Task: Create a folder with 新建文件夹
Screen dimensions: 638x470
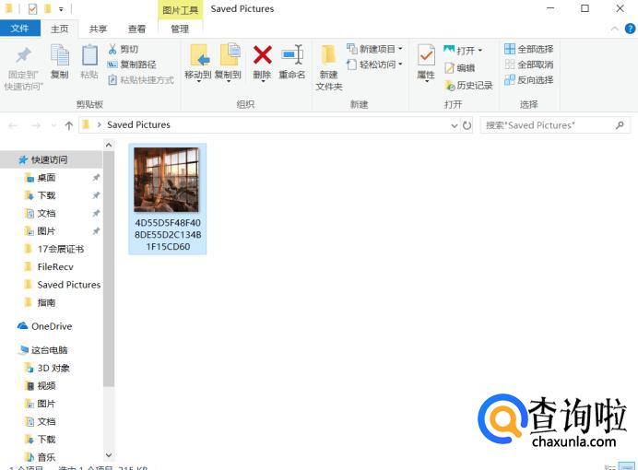Action: (329, 67)
